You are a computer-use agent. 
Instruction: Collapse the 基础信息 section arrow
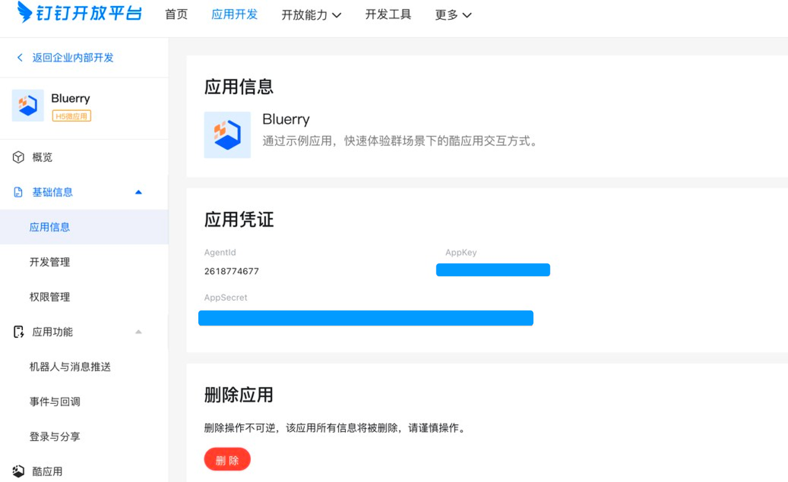click(139, 192)
